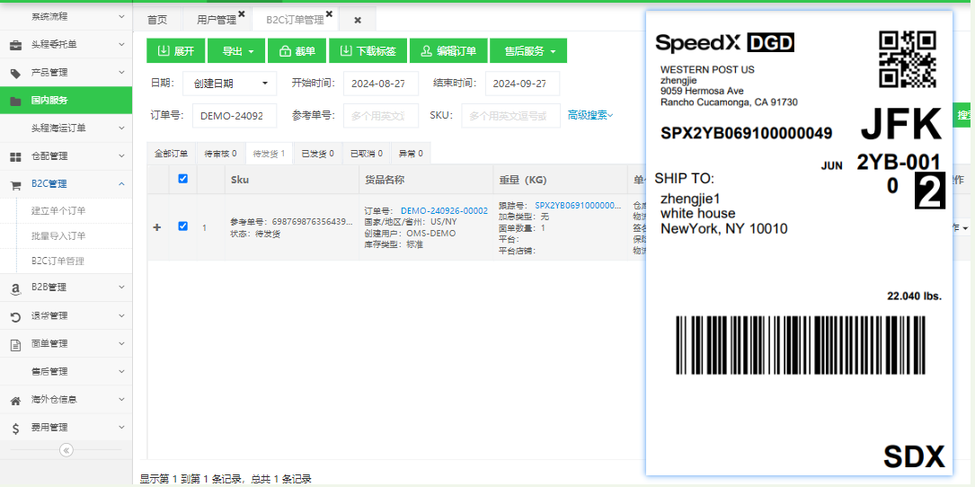Uncheck the checkbox for order row 1
Image resolution: width=975 pixels, height=487 pixels.
pos(182,226)
